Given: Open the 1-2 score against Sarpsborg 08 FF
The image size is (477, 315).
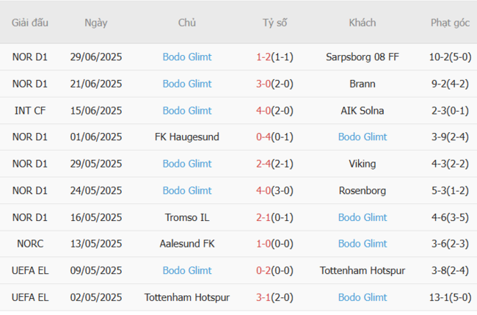Looking at the screenshot, I should pos(263,57).
